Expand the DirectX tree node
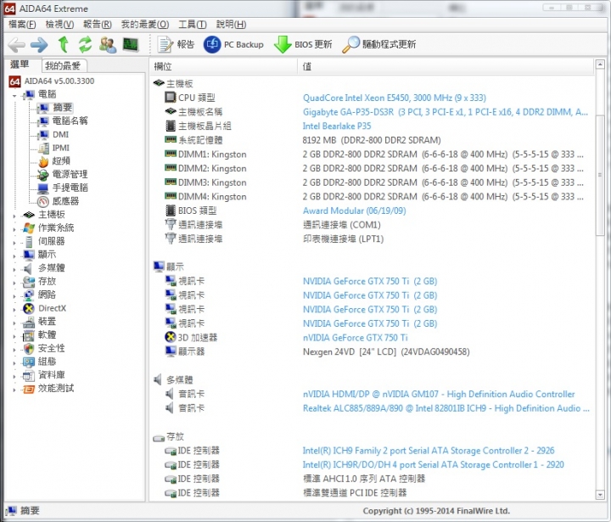The height and width of the screenshot is (522, 611). click(14, 310)
